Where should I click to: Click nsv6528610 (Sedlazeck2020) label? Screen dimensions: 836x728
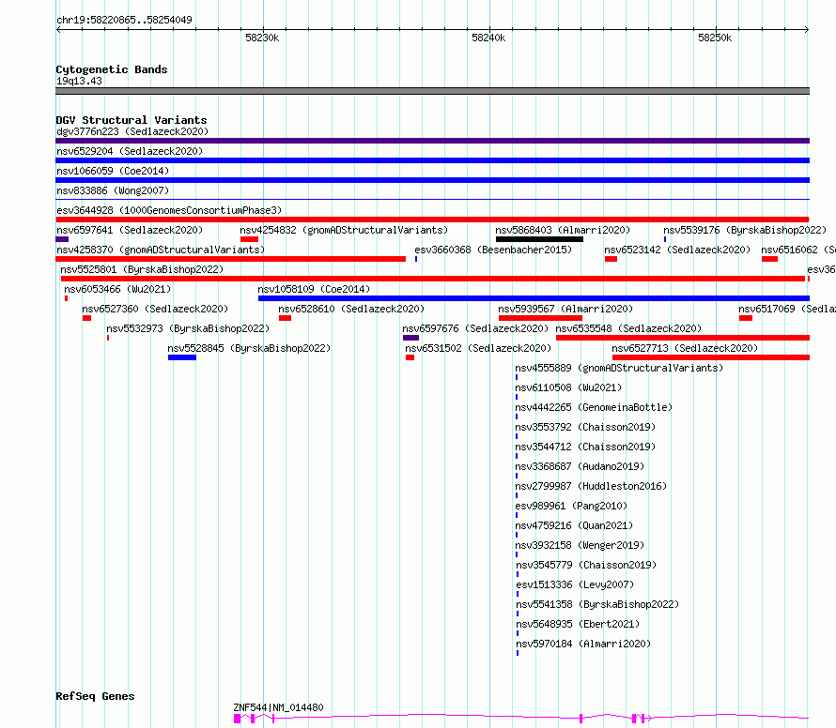(x=351, y=309)
